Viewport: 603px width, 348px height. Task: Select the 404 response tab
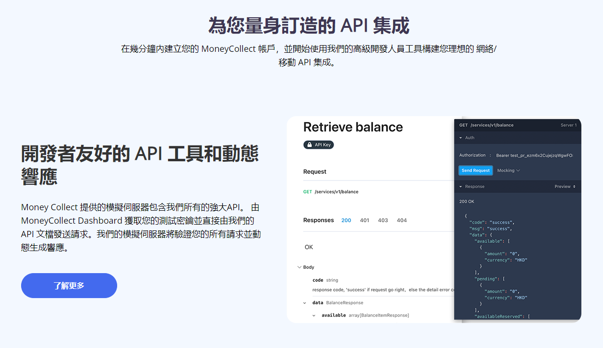(402, 220)
